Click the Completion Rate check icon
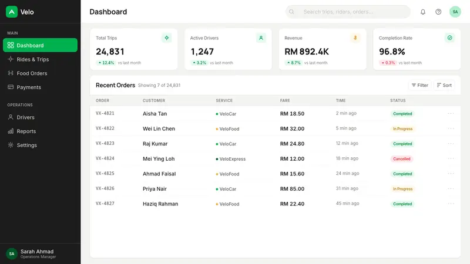Viewport: 470px width, 264px height. point(449,38)
